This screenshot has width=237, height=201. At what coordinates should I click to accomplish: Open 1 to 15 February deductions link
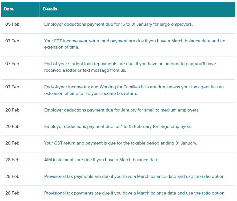[x=118, y=126]
